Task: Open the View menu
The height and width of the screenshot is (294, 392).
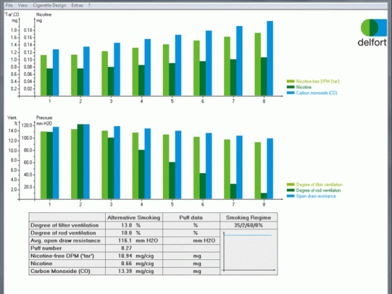Action: [23, 5]
